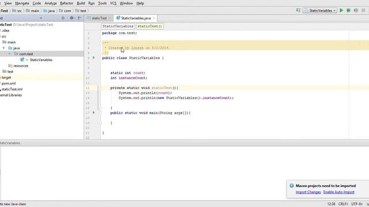
Task: Open the Run menu
Action: (x=91, y=3)
